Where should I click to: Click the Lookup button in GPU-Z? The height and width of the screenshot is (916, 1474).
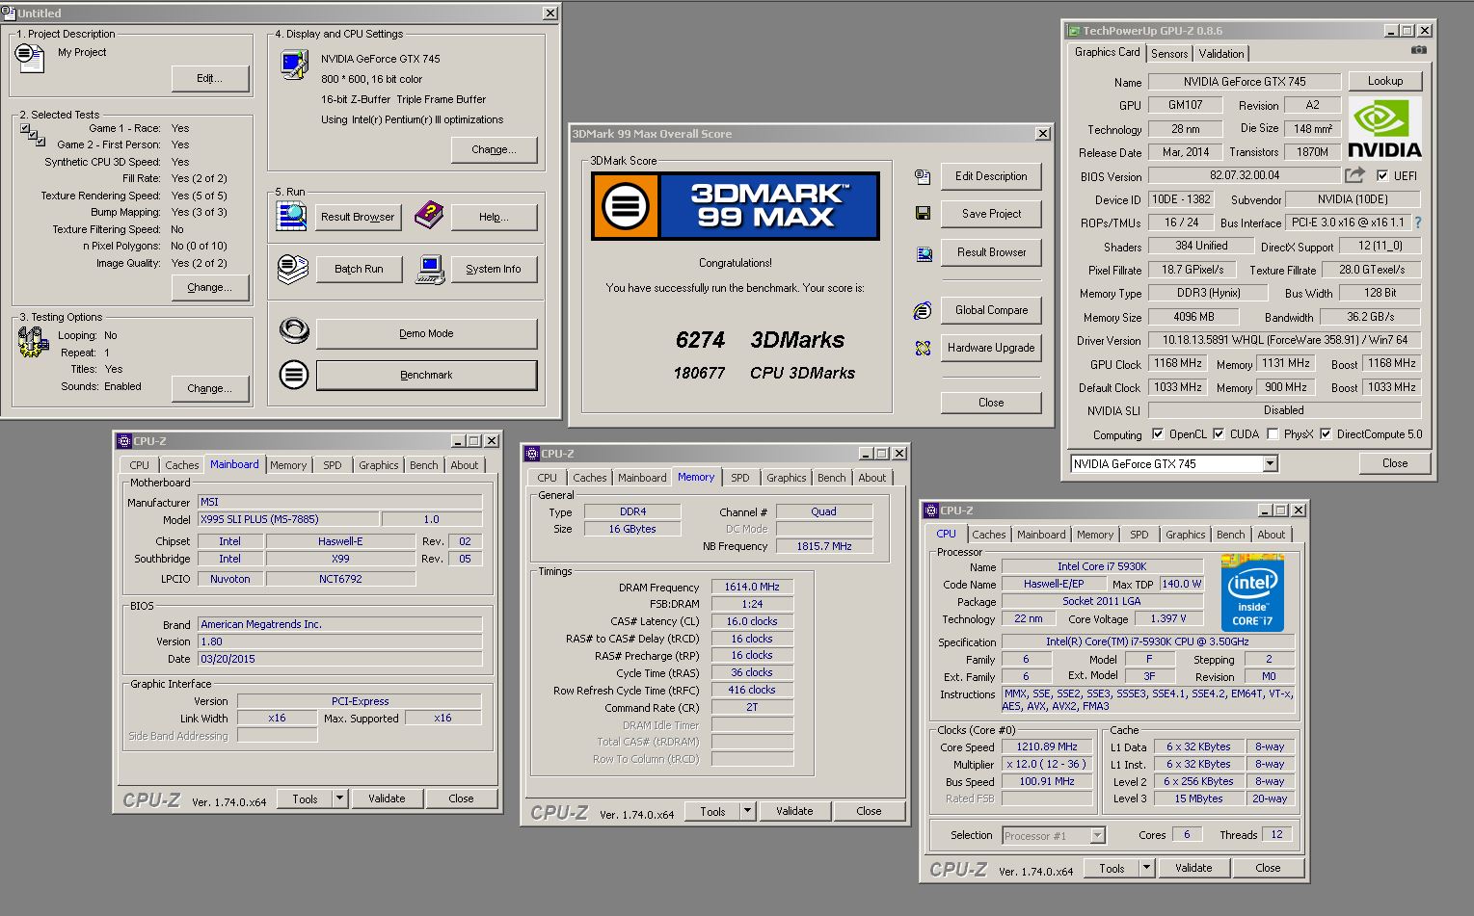tap(1384, 81)
